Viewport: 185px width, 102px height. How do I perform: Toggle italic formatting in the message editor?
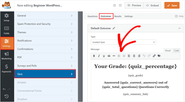click(99, 56)
